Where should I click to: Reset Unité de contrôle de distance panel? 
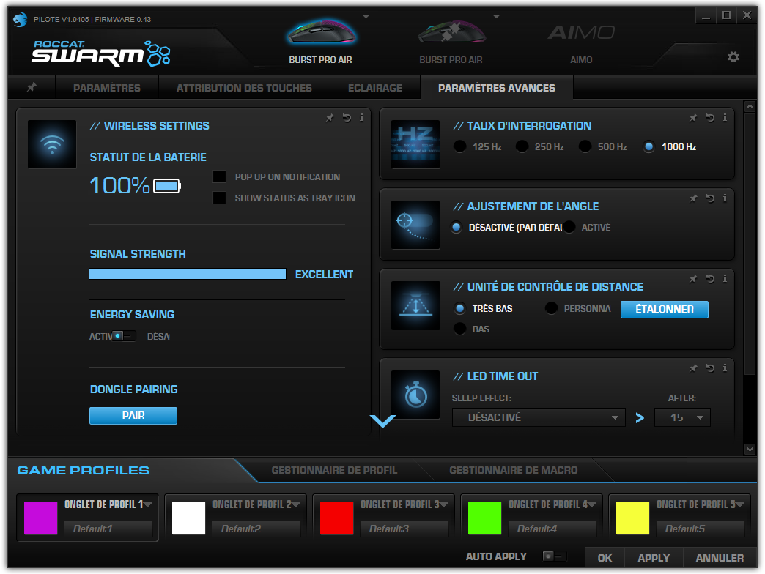pyautogui.click(x=710, y=279)
